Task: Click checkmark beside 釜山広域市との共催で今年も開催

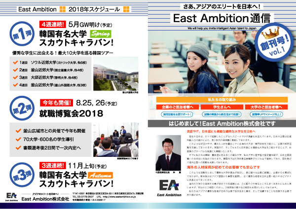Action: click(18, 130)
